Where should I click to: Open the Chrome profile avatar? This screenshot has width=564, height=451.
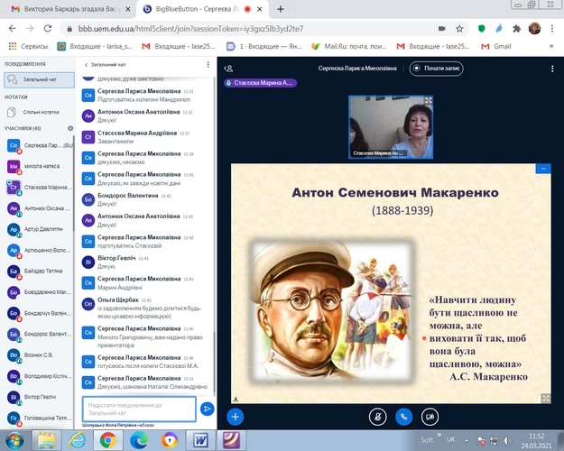click(534, 28)
